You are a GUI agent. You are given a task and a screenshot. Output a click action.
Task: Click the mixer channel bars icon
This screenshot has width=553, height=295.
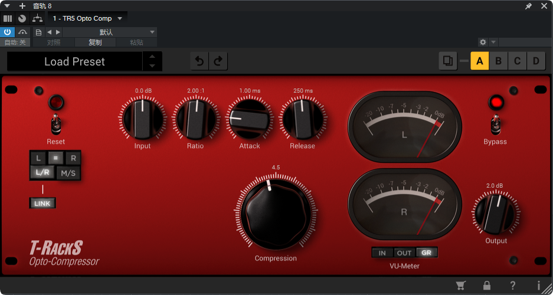[8, 19]
